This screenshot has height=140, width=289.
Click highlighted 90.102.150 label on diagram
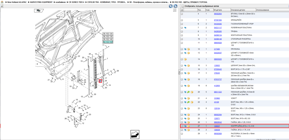(108, 42)
